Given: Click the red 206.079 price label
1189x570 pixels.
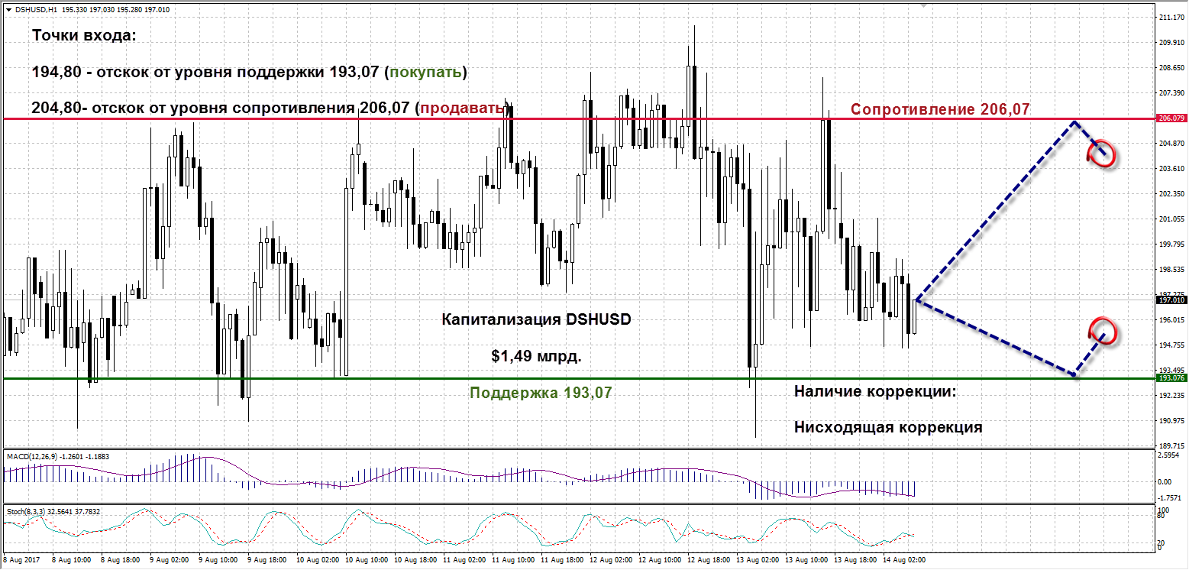Looking at the screenshot, I should [x=1171, y=118].
